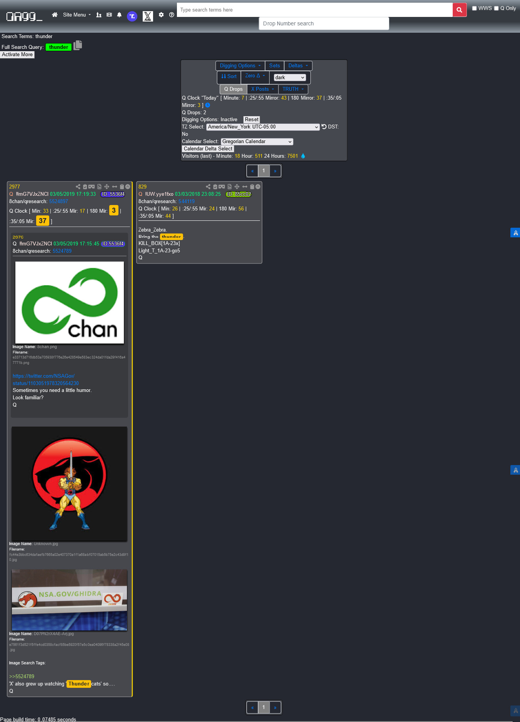Image resolution: width=520 pixels, height=722 pixels.
Task: Click the Calendar Delta Select button
Action: tap(208, 149)
